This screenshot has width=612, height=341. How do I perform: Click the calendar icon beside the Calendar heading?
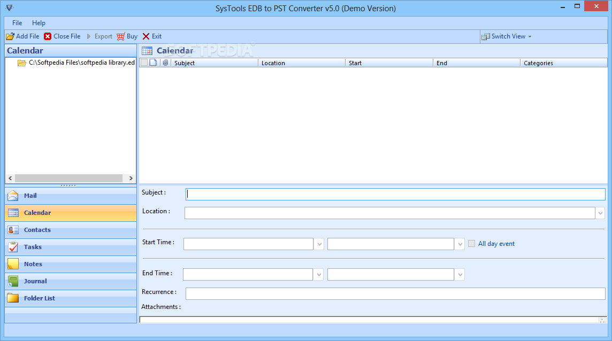coord(147,51)
